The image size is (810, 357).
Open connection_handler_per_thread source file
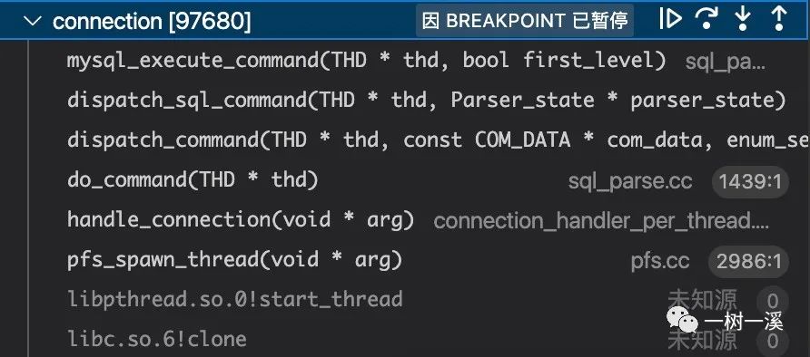click(x=601, y=221)
